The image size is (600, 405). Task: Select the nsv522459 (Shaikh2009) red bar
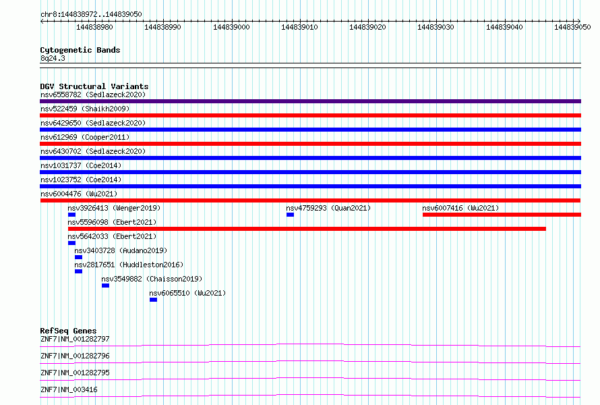click(x=310, y=115)
